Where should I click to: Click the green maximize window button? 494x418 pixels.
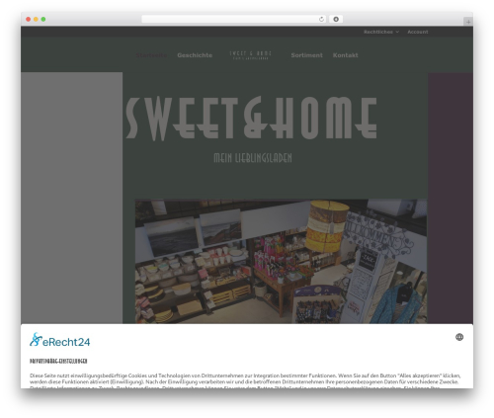43,20
